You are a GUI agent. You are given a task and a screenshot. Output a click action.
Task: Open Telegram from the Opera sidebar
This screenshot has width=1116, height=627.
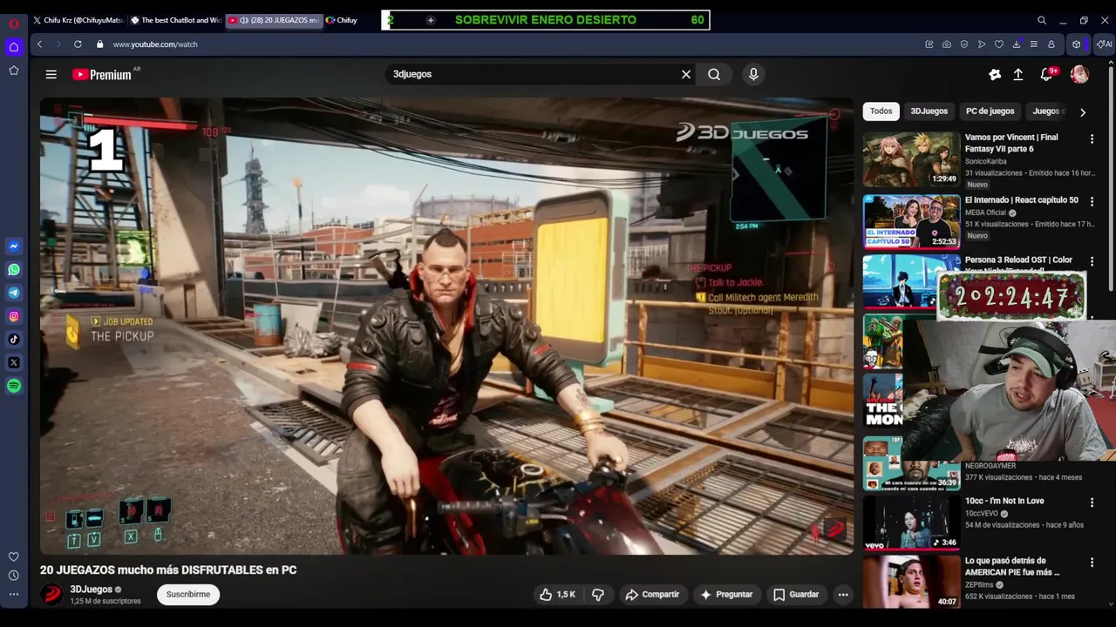point(14,293)
